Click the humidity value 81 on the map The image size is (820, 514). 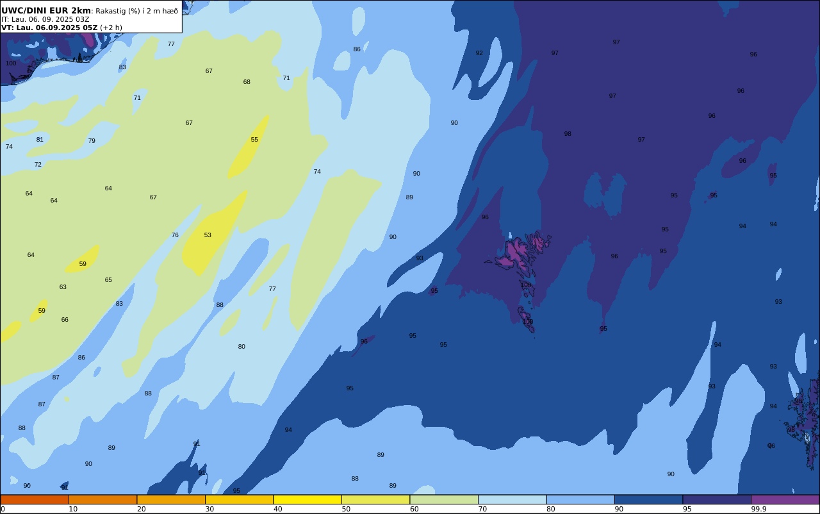click(x=40, y=140)
